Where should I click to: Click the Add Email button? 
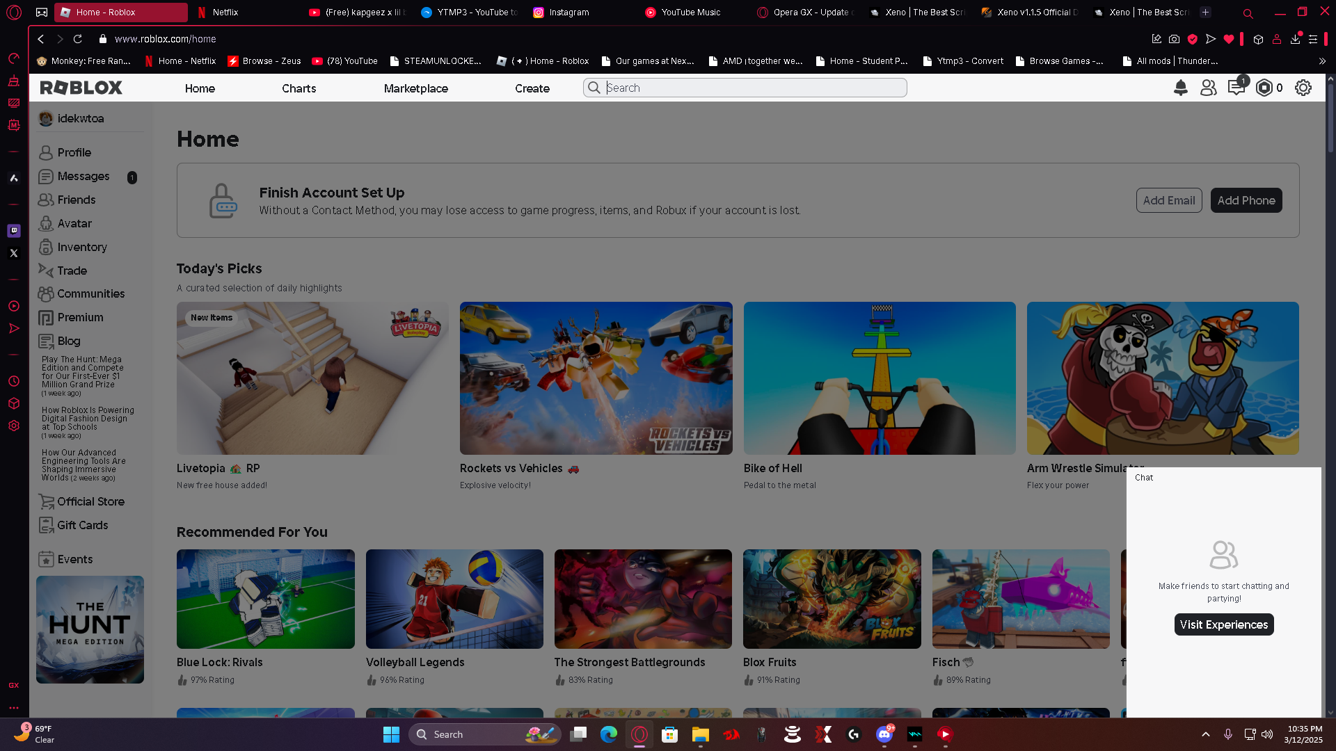pyautogui.click(x=1169, y=200)
